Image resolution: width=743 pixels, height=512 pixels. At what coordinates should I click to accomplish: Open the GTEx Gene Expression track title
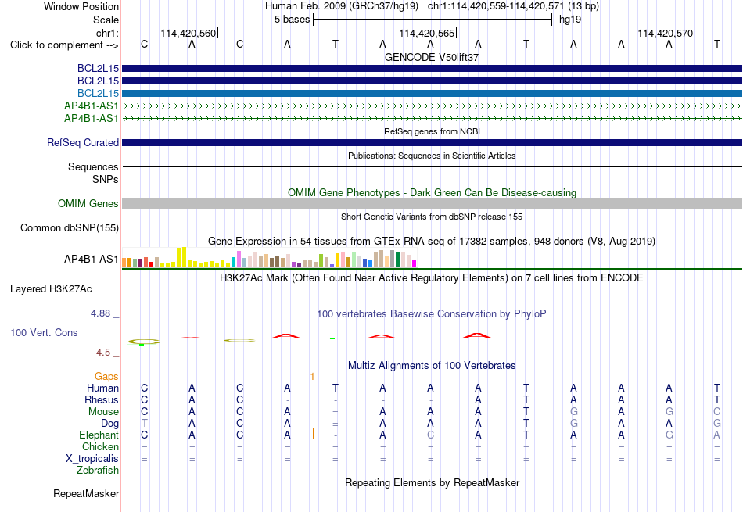pos(432,242)
